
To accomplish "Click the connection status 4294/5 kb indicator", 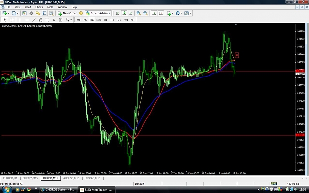I will pos(293,184).
